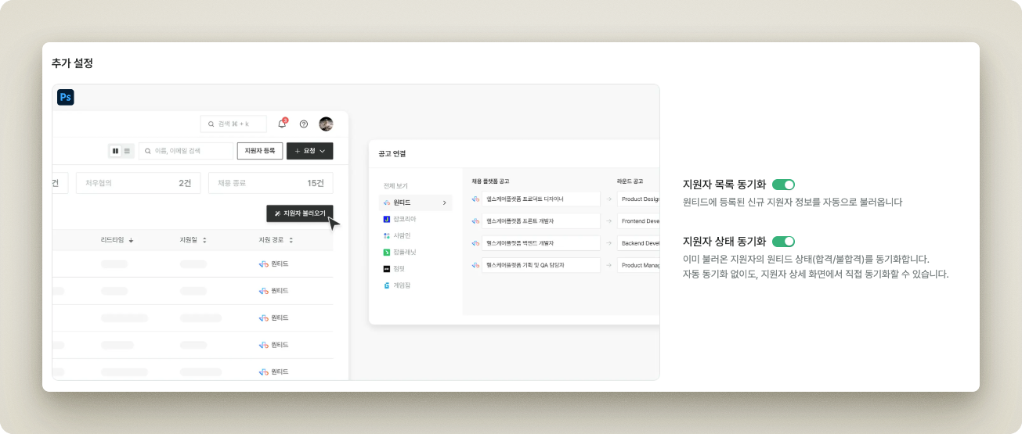Switch to the list view icon

(x=127, y=151)
